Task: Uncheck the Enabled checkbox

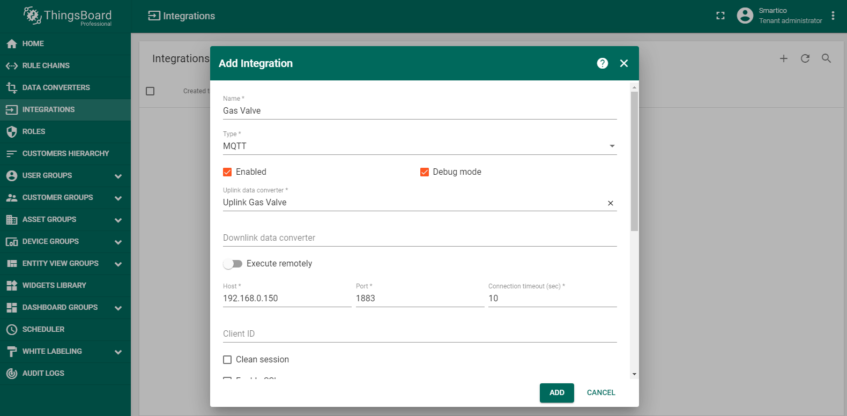Action: [227, 172]
